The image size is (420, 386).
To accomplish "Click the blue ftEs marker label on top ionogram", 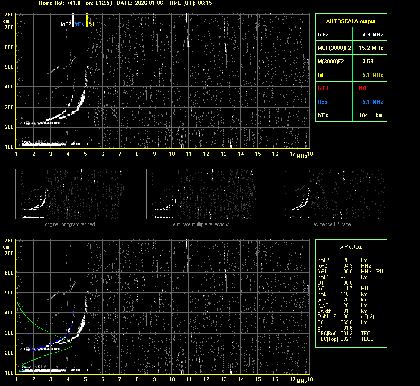I will point(79,24).
